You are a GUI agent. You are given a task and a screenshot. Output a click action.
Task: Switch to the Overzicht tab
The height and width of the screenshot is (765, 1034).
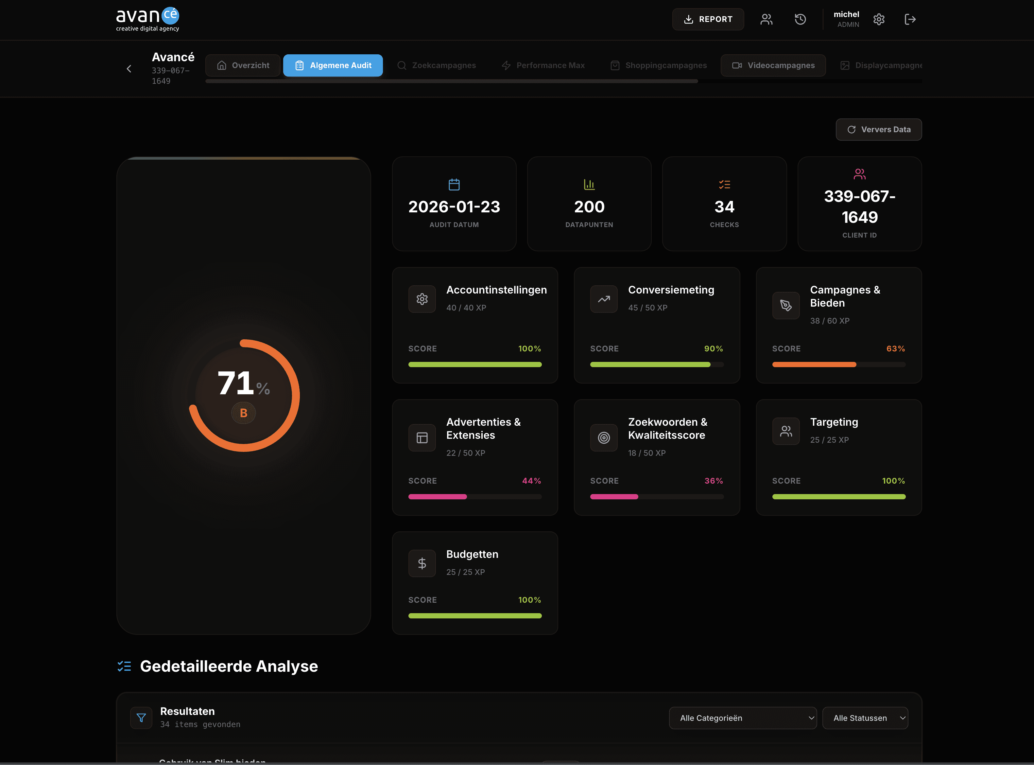click(243, 65)
